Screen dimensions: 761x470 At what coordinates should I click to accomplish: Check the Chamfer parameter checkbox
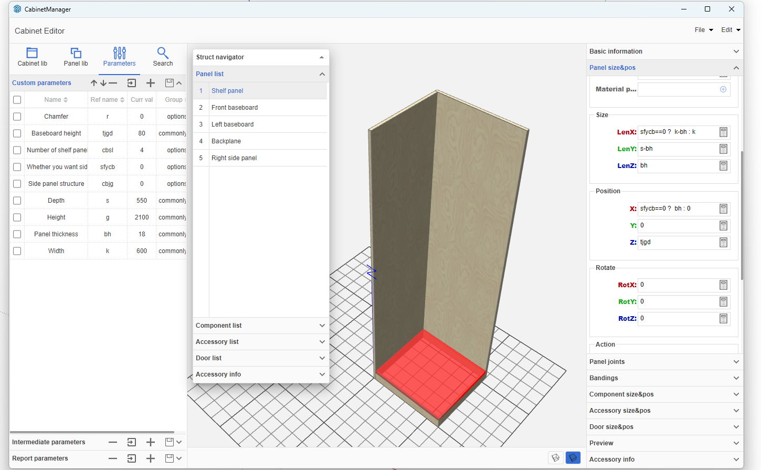pyautogui.click(x=17, y=117)
